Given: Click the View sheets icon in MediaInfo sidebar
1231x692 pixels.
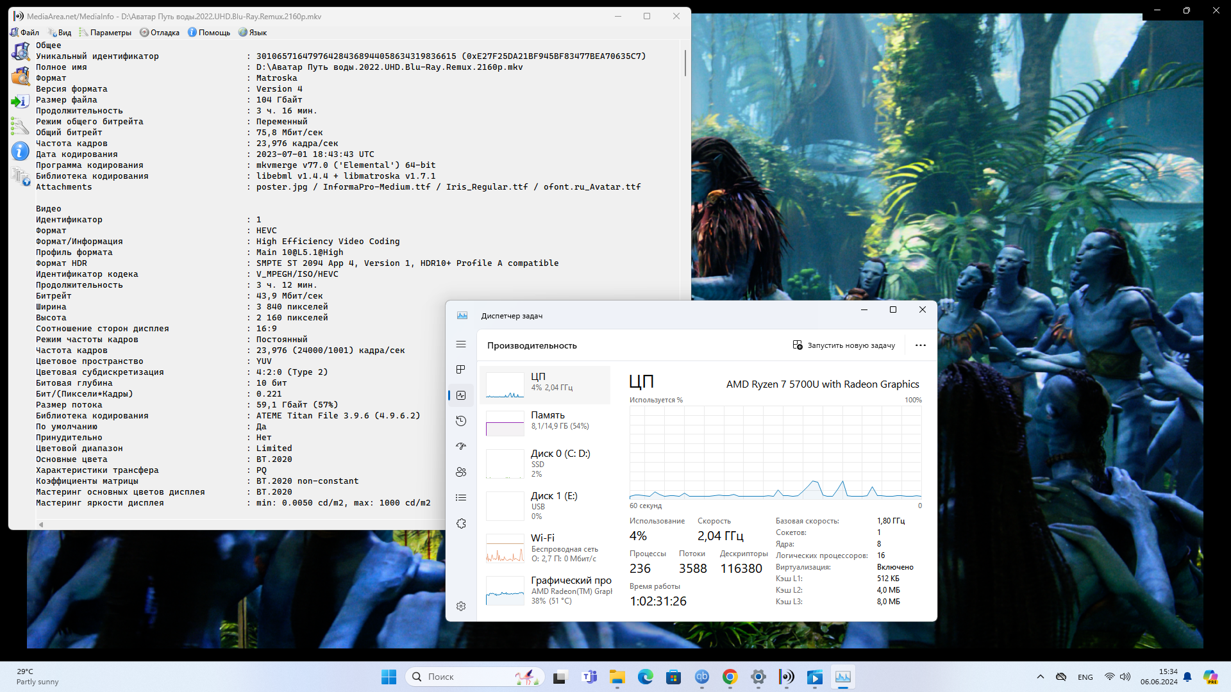Looking at the screenshot, I should pos(21,176).
